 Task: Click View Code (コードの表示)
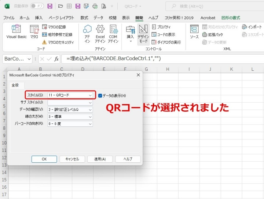coord(163,34)
